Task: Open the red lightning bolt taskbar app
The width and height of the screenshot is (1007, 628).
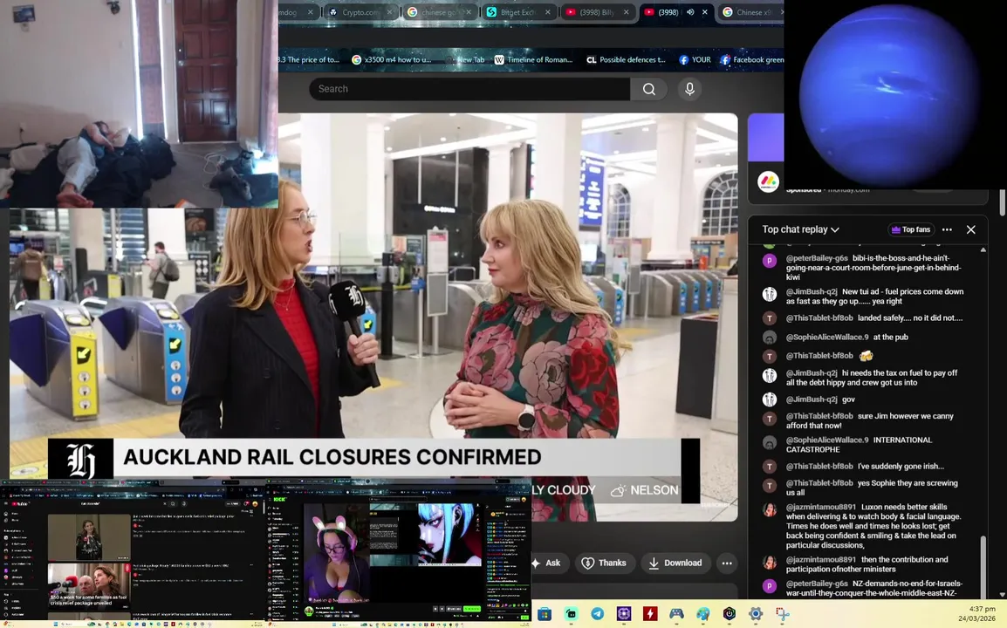Action: coord(650,614)
